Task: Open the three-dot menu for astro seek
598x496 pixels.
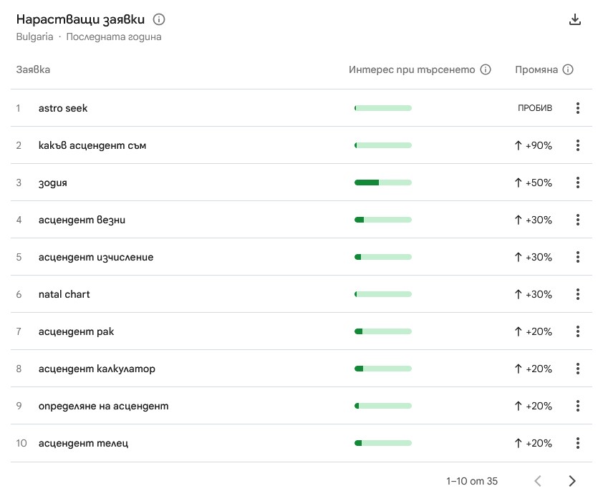Action: click(578, 108)
